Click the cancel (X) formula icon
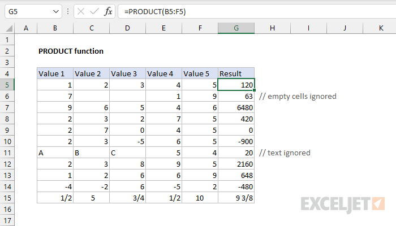This screenshot has height=226, width=396. click(81, 12)
